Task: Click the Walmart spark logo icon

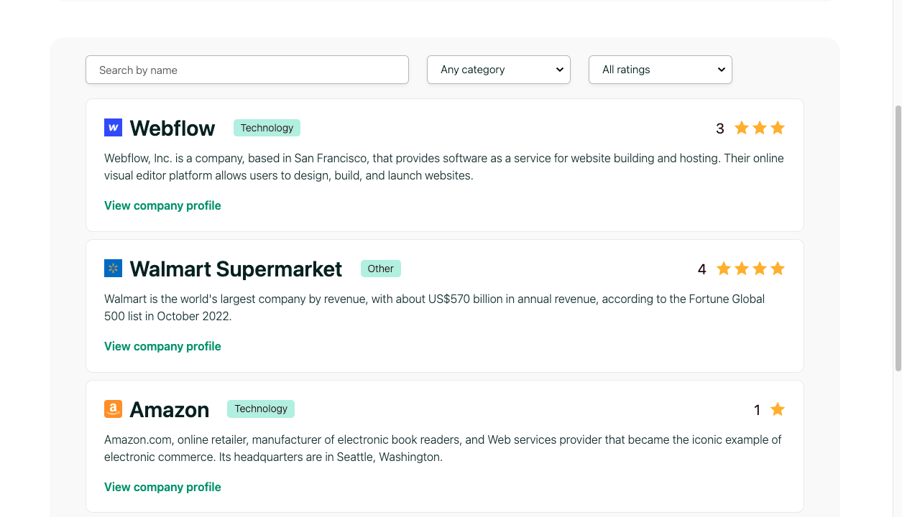Action: tap(113, 269)
